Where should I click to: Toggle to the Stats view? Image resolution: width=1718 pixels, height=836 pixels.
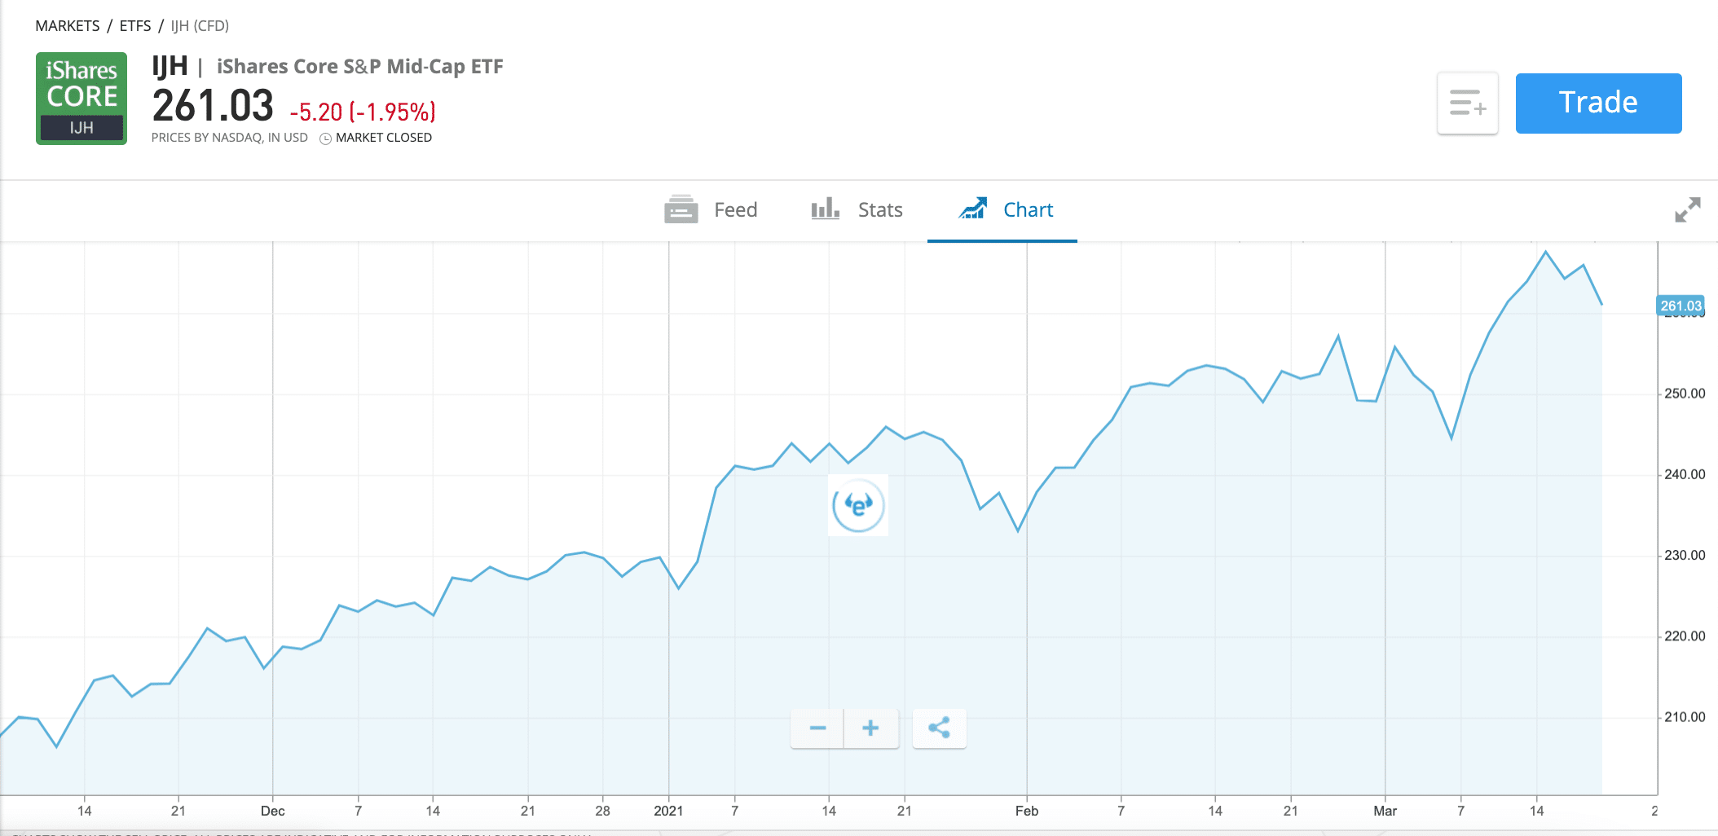pos(879,209)
